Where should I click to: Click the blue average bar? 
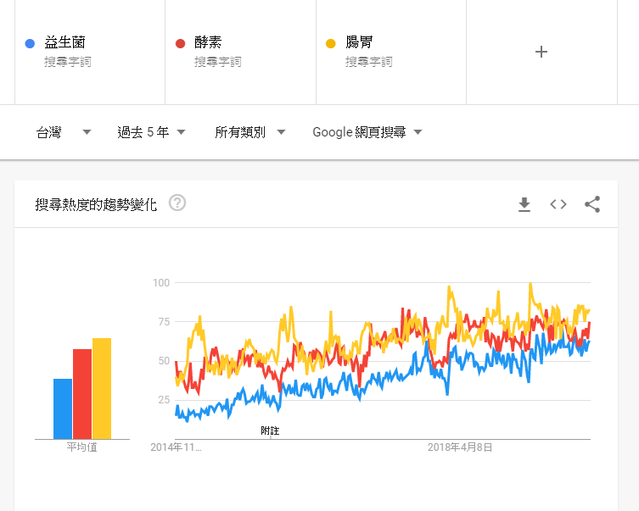(63, 408)
